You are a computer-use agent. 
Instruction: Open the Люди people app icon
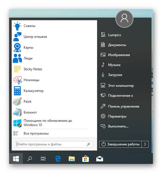(17, 58)
